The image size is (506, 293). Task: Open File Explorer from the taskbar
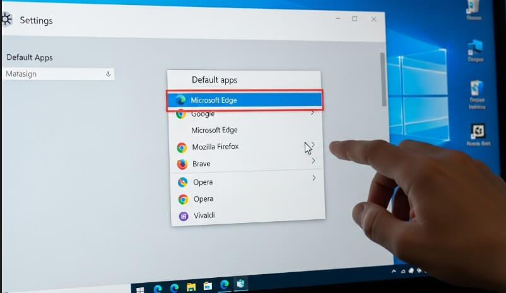(191, 287)
